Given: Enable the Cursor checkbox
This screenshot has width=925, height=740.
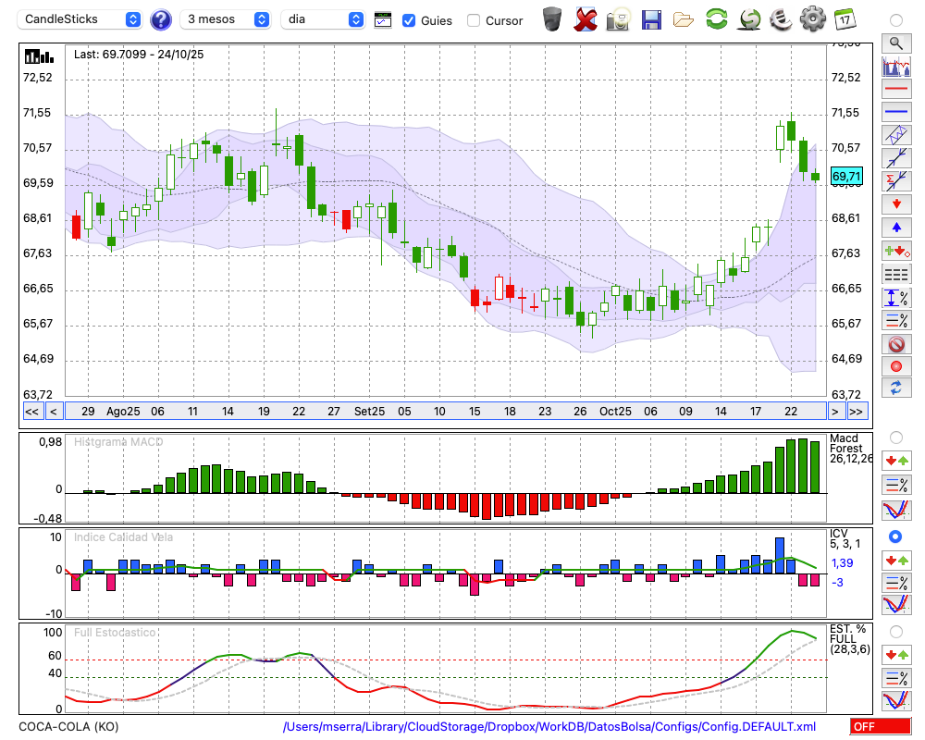Looking at the screenshot, I should [474, 20].
